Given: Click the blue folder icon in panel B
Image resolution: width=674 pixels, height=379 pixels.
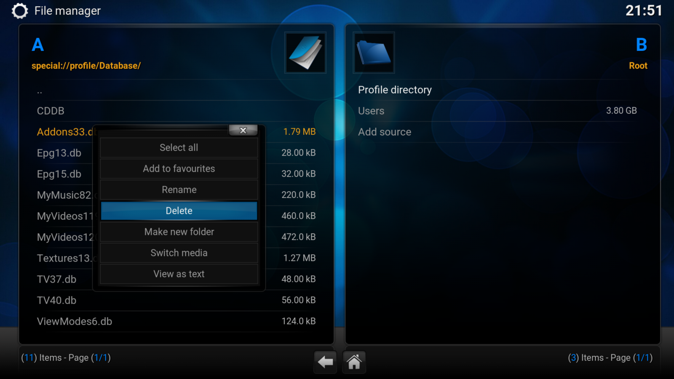Looking at the screenshot, I should 374,53.
